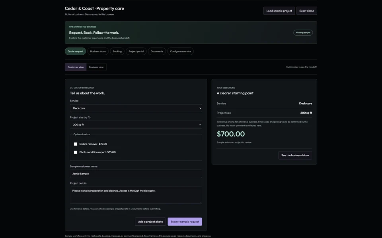Click the Cedar & Coast · Property care title

coord(95,8)
